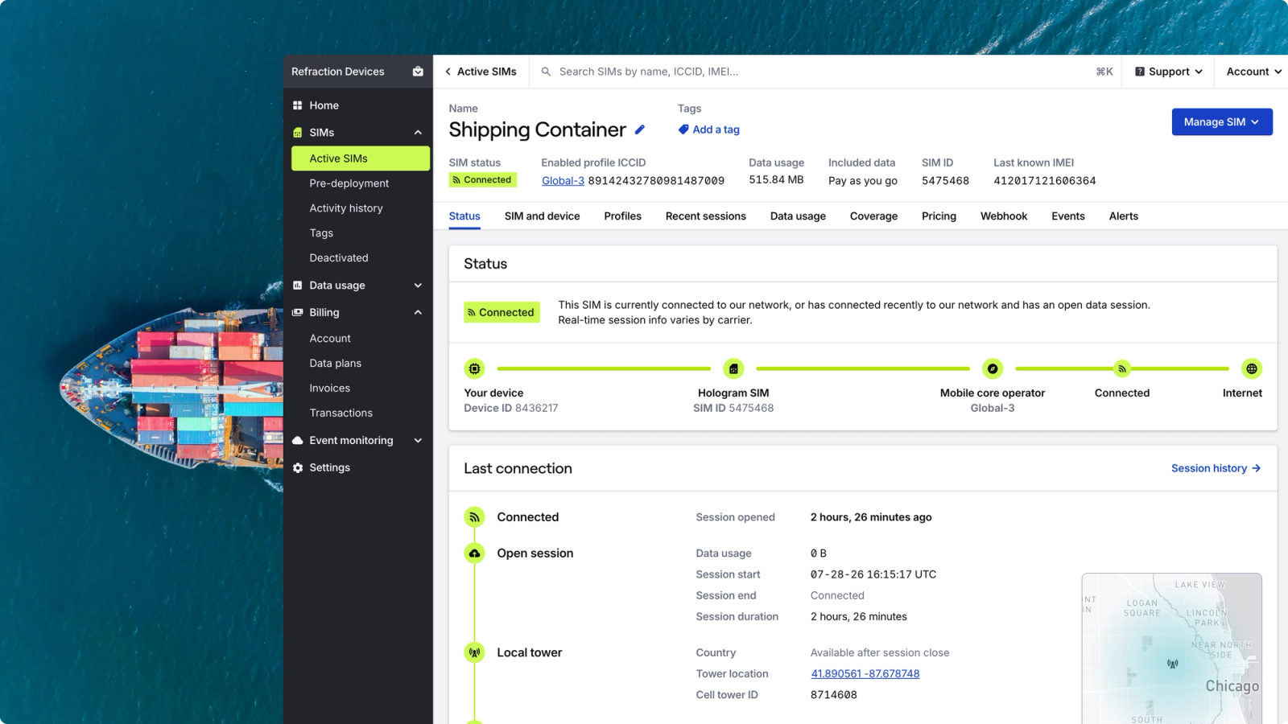Click the search magnifier icon
The width and height of the screenshot is (1288, 724).
[x=546, y=72]
